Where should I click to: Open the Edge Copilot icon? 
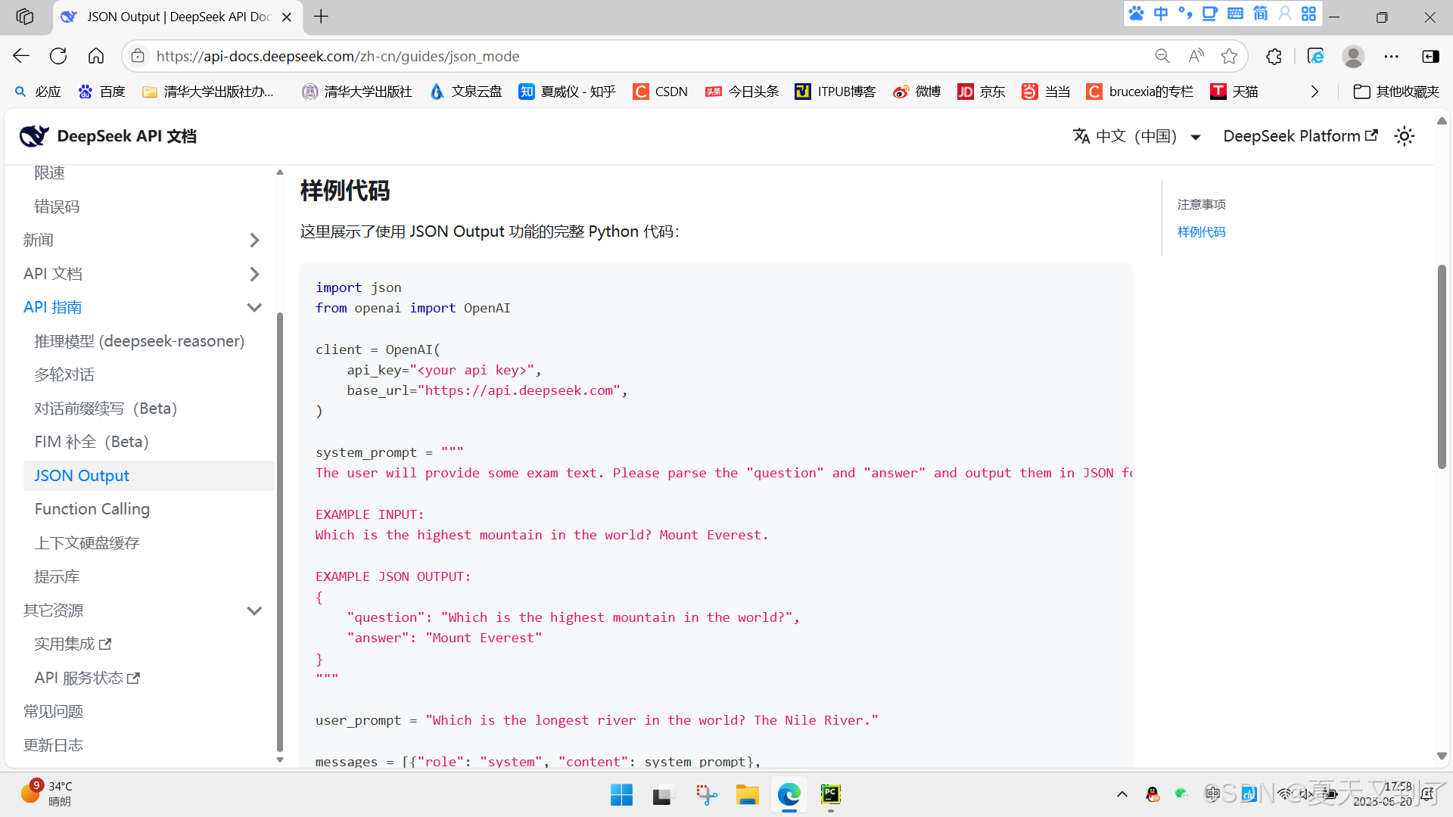click(x=1317, y=55)
